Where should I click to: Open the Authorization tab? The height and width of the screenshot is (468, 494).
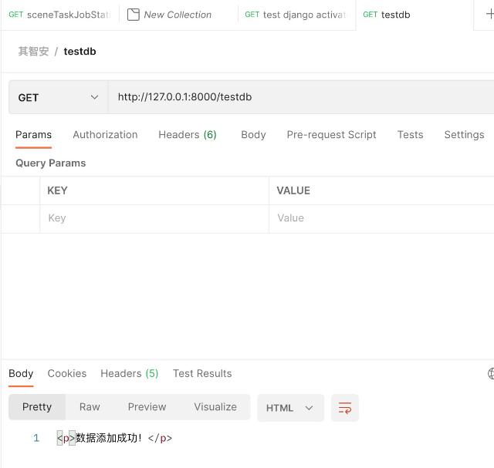(105, 135)
